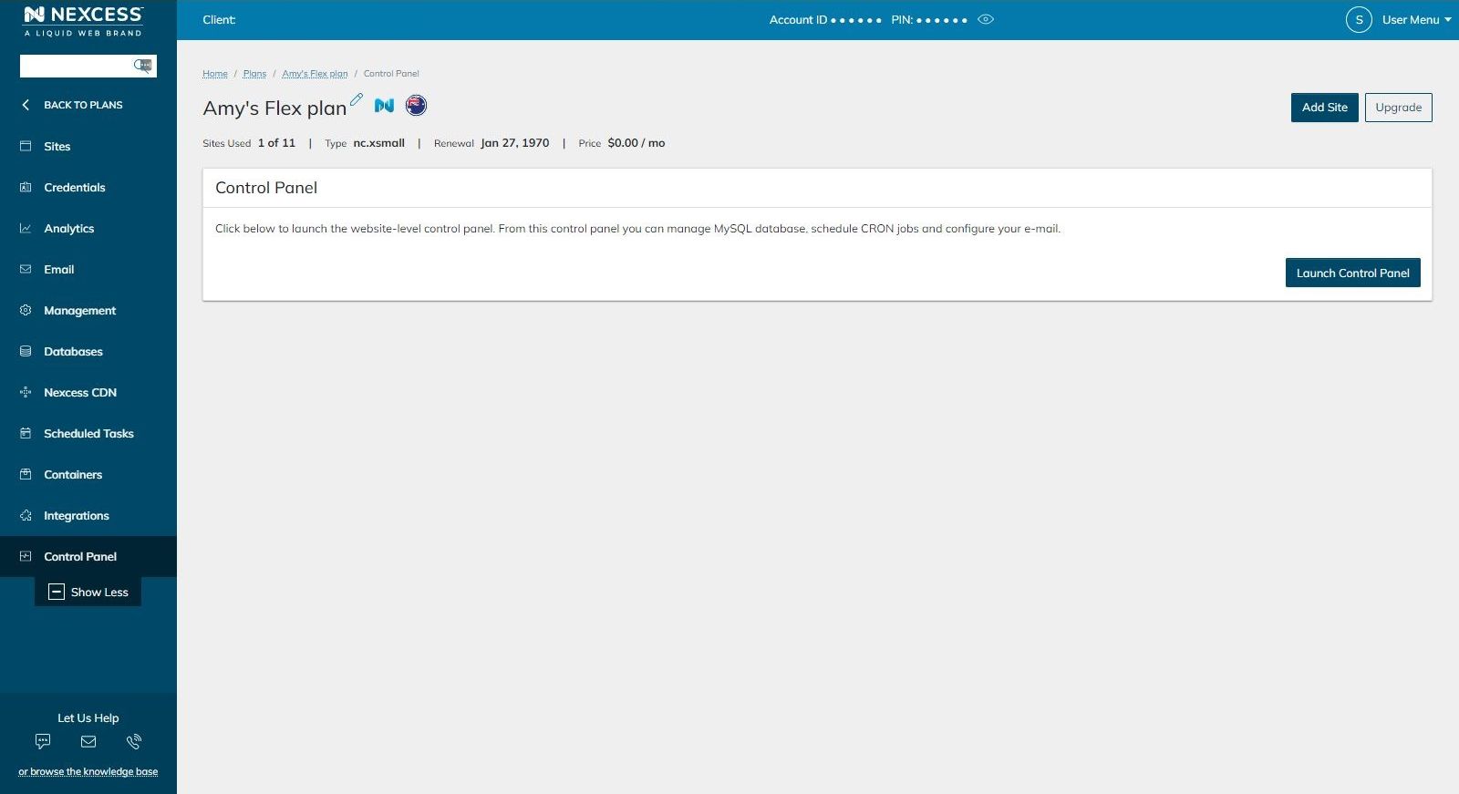Click the back arrow beside Back to Plans

[x=26, y=105]
